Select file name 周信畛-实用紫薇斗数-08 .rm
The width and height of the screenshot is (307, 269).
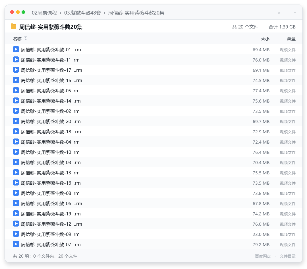pyautogui.click(x=50, y=193)
